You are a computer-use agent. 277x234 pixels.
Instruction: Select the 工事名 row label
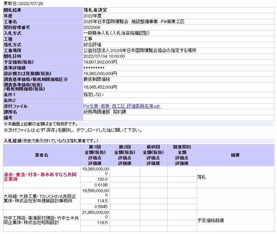pyautogui.click(x=10, y=22)
